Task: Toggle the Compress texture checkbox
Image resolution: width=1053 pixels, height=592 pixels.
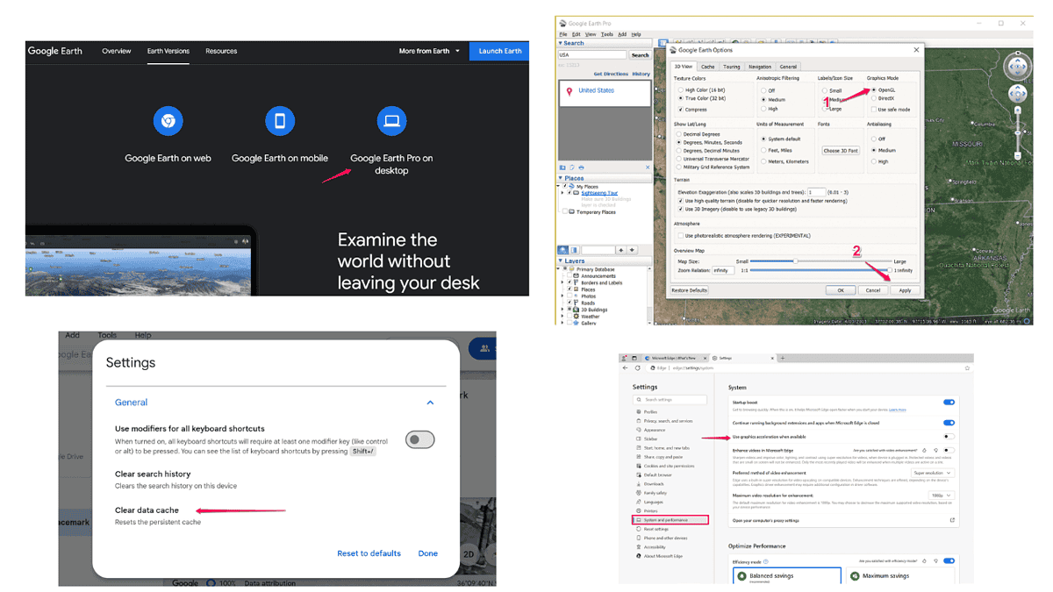Action: point(681,110)
